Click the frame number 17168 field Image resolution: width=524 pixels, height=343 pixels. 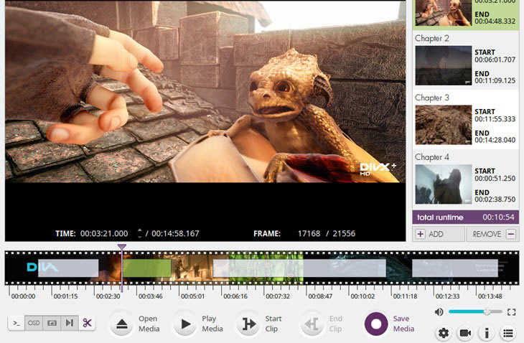tap(309, 233)
